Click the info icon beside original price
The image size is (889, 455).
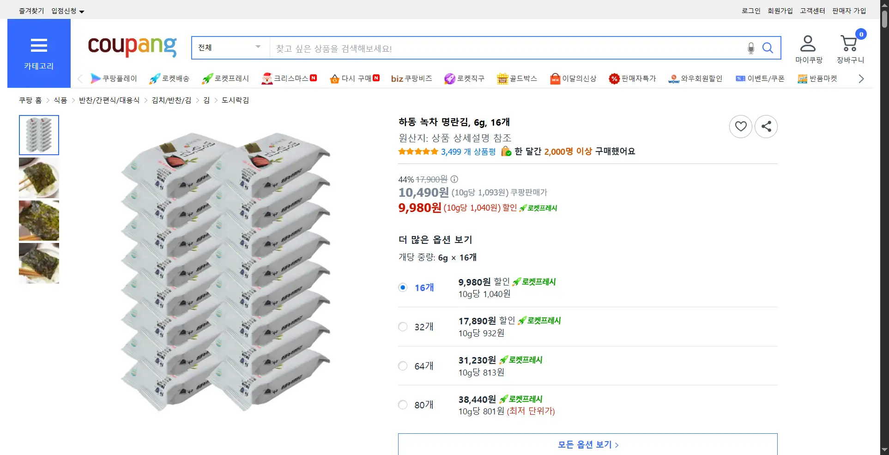454,179
